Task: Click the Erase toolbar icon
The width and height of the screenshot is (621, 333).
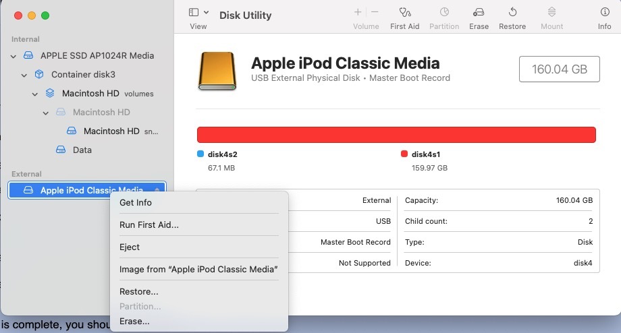Action: (x=479, y=13)
